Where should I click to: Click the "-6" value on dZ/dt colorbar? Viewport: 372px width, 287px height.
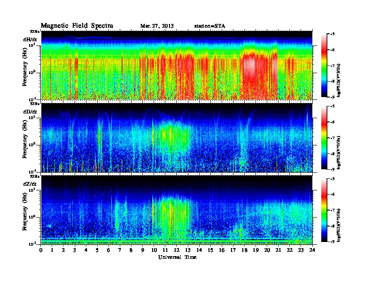(333, 195)
